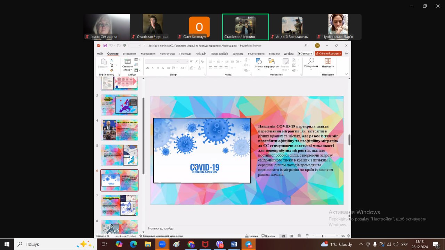Viewport: 445px width, 250px height.
Task: Toggle the bulleted list button
Action: tap(210, 61)
